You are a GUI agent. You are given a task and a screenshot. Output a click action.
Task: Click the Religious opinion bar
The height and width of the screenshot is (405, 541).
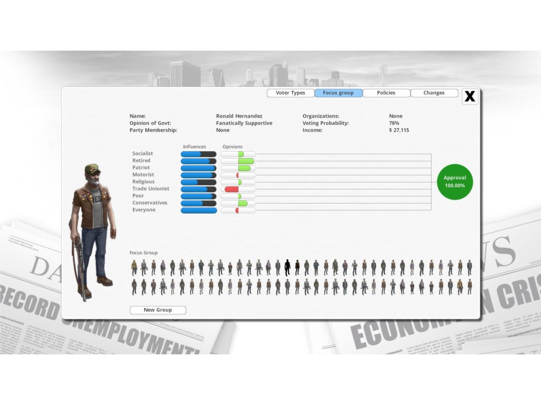coord(238,182)
